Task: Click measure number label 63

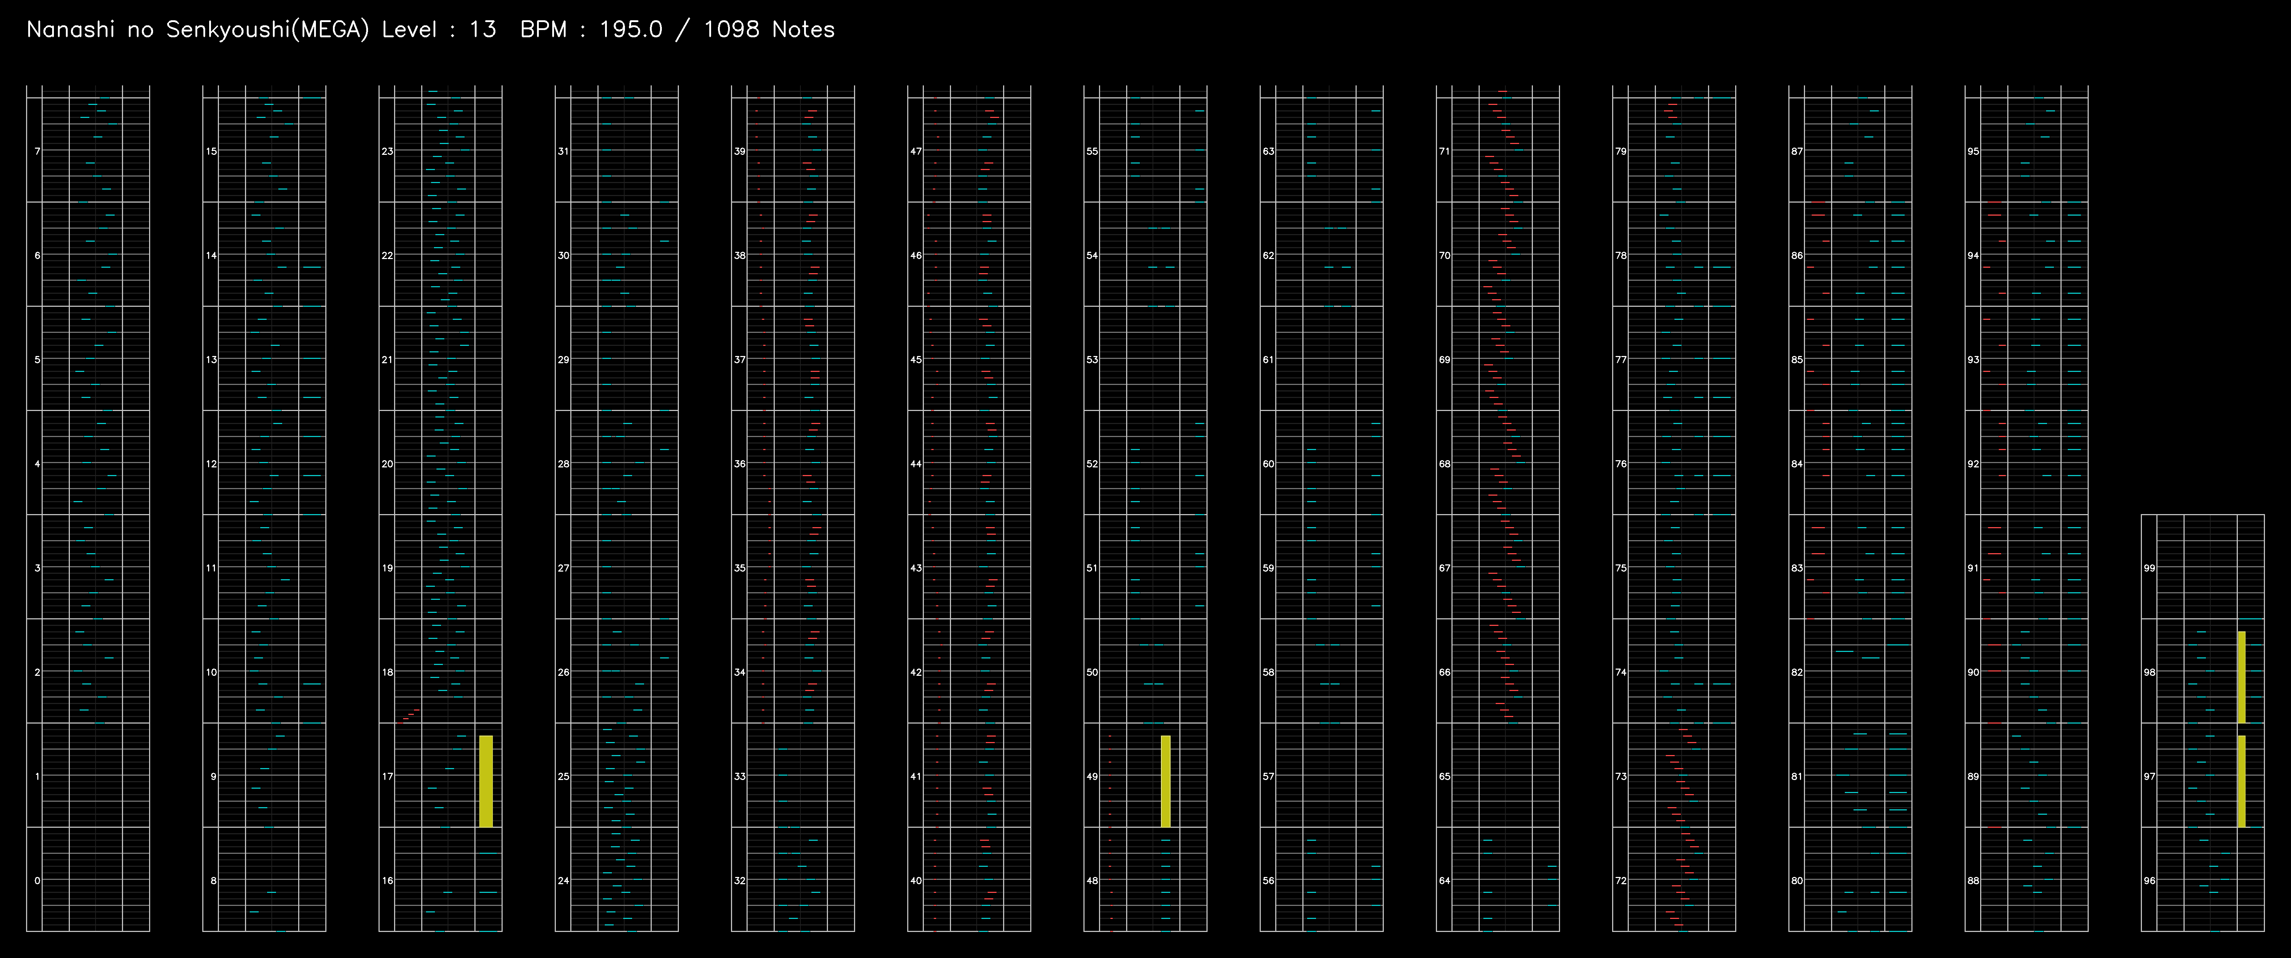Action: tap(1268, 151)
